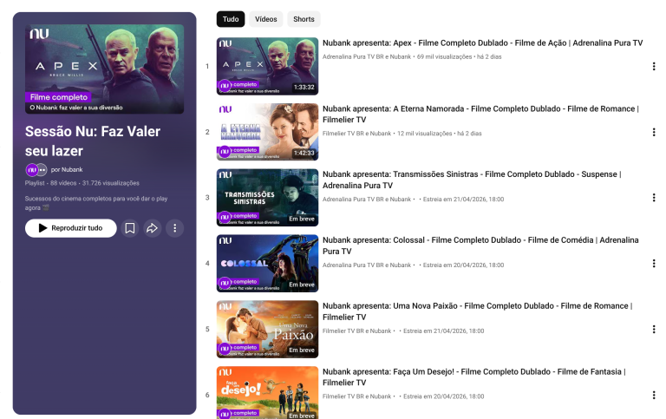The width and height of the screenshot is (666, 419).
Task: Open A Eterna Namorada video title
Action: (x=480, y=114)
